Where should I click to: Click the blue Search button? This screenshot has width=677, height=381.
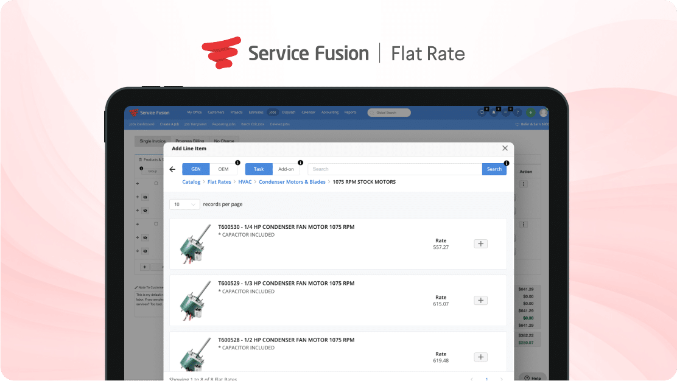tap(494, 169)
